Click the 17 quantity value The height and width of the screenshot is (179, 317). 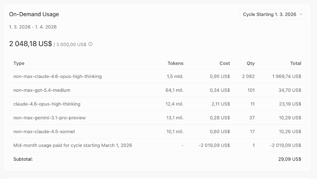(252, 132)
